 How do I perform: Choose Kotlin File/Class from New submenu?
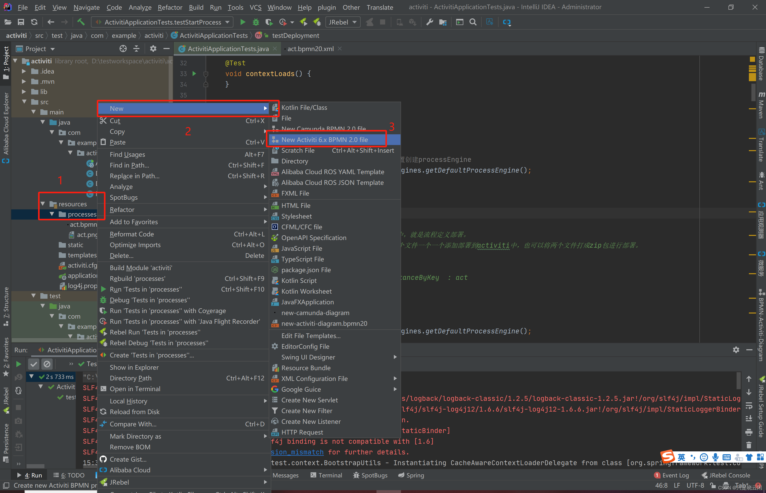pos(335,107)
